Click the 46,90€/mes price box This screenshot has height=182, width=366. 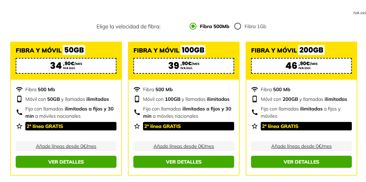pyautogui.click(x=301, y=65)
